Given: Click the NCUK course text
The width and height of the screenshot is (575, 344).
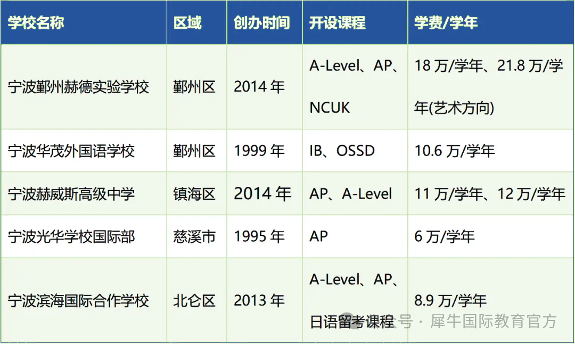Looking at the screenshot, I should pos(330,108).
